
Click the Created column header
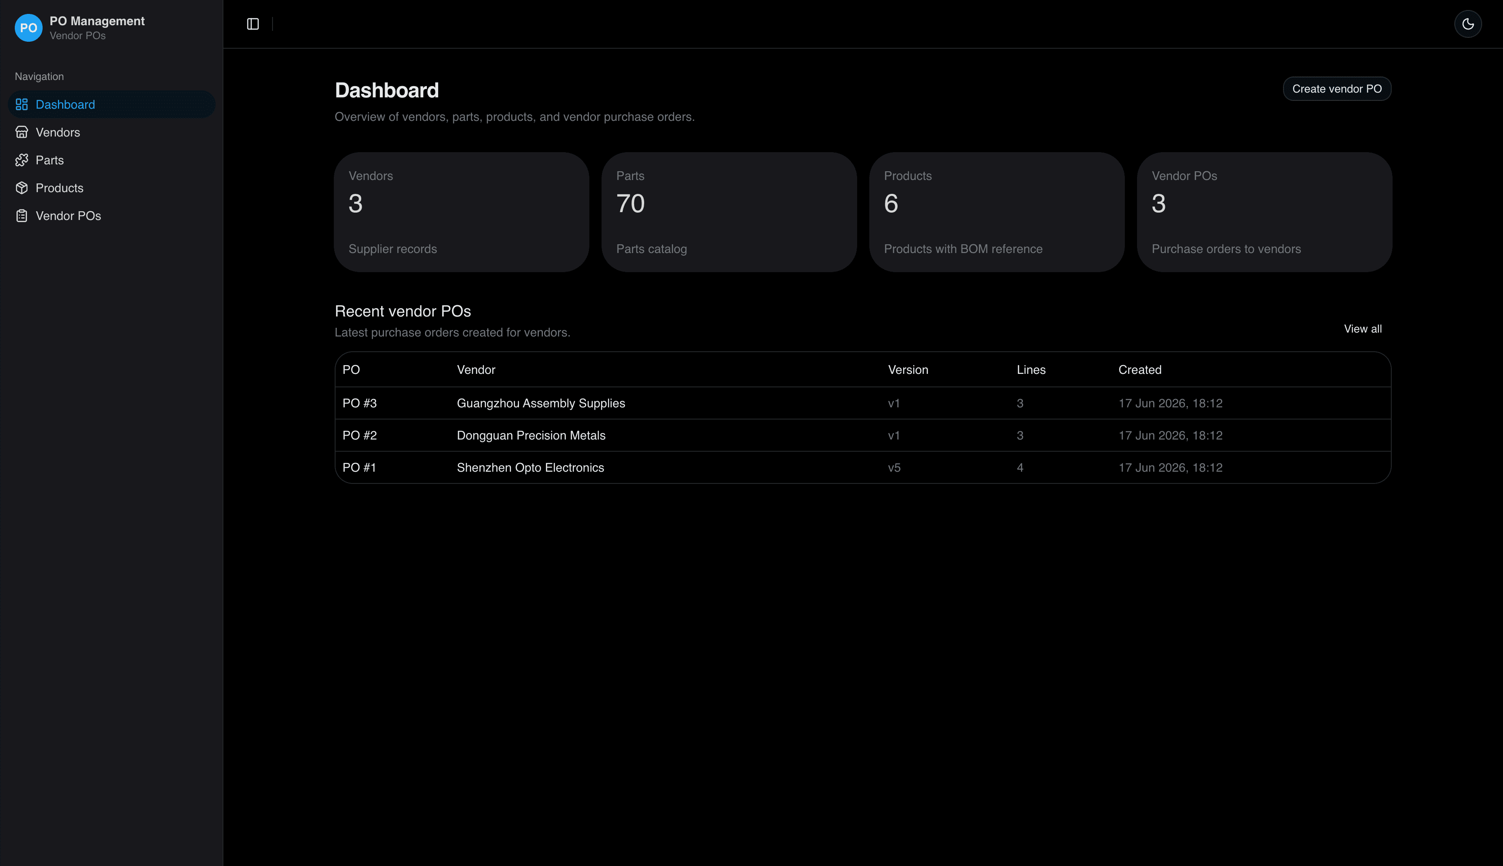pos(1140,370)
